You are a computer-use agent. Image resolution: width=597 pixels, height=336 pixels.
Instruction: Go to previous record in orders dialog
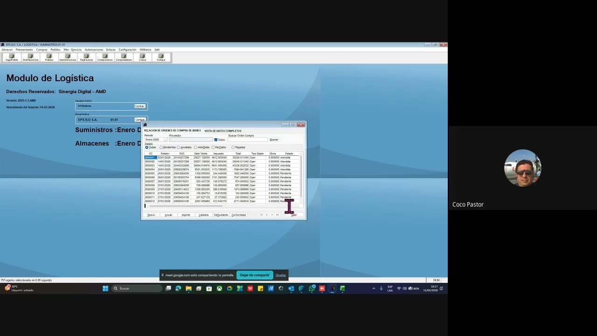pos(267,215)
